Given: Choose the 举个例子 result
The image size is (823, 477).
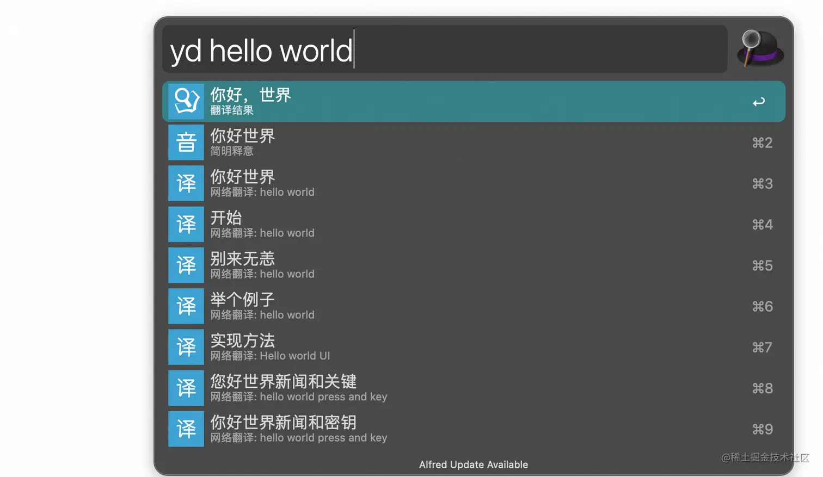Looking at the screenshot, I should (x=474, y=306).
